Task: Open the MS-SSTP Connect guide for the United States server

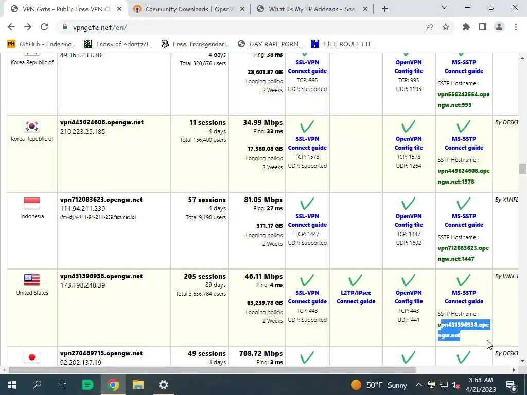Action: [x=464, y=297]
